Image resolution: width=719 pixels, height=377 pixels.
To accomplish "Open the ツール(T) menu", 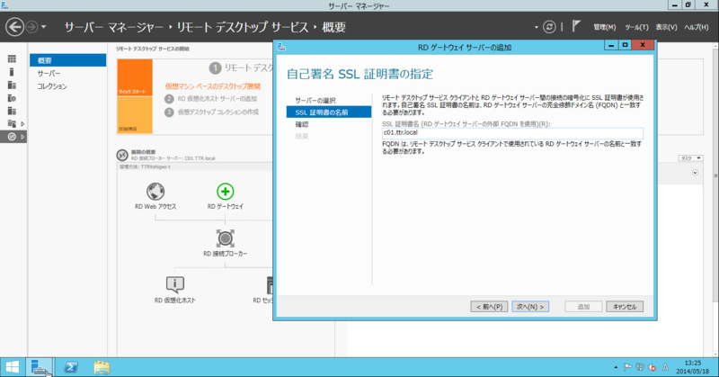I will point(636,27).
